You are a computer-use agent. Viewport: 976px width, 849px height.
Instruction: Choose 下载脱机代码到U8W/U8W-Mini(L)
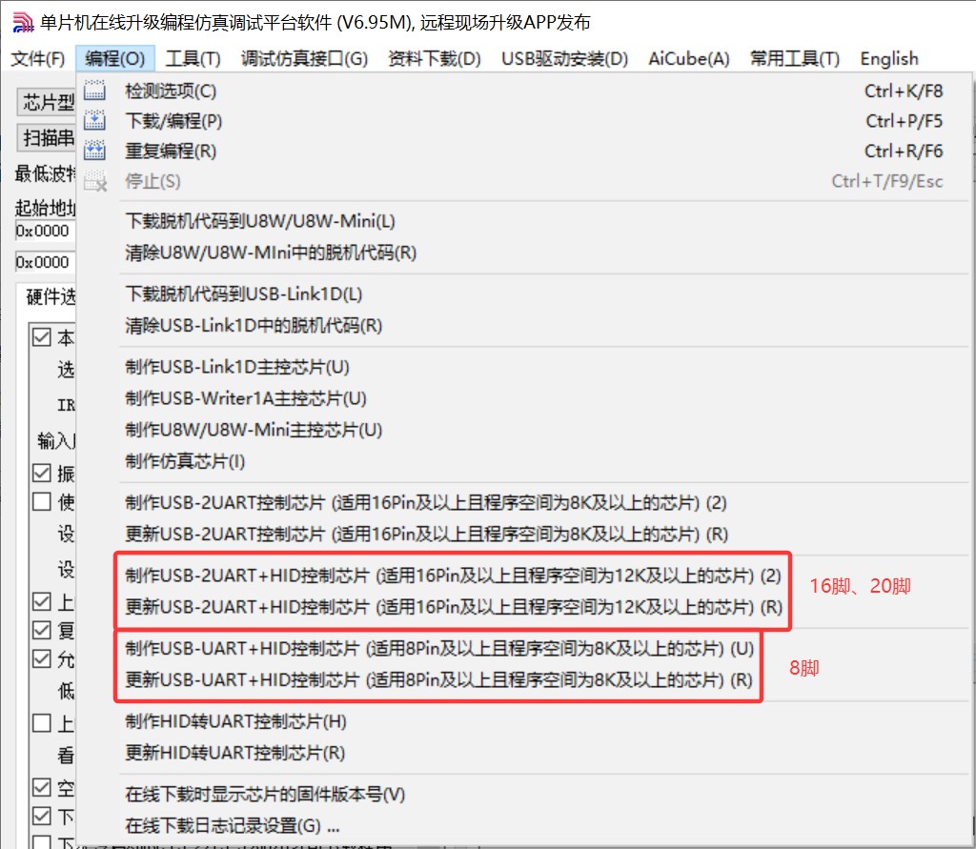tap(524, 221)
